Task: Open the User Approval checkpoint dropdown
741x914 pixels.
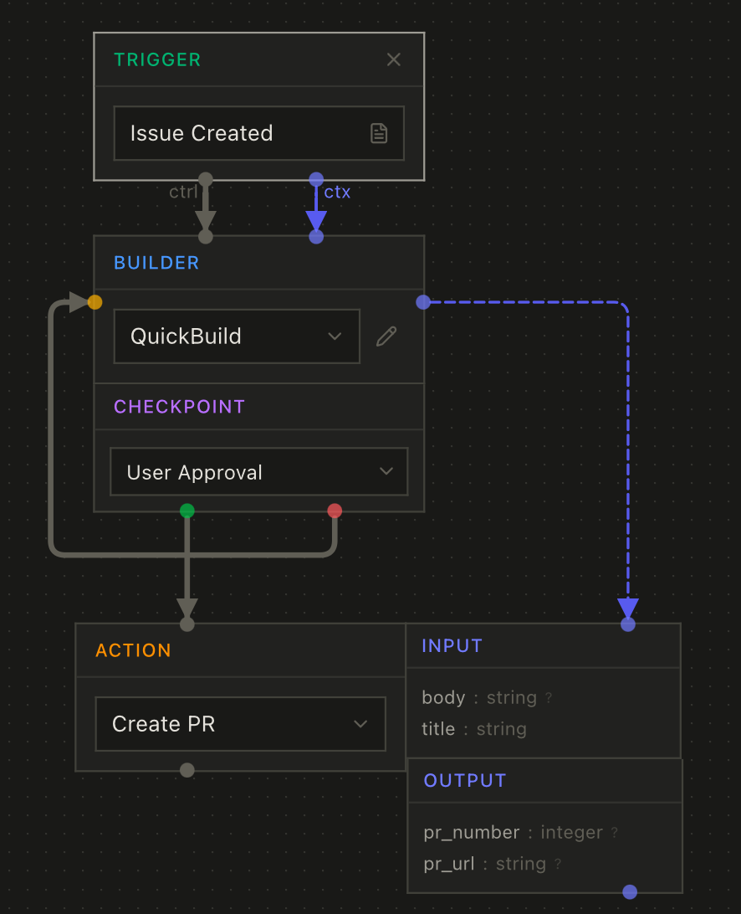Action: pos(258,471)
